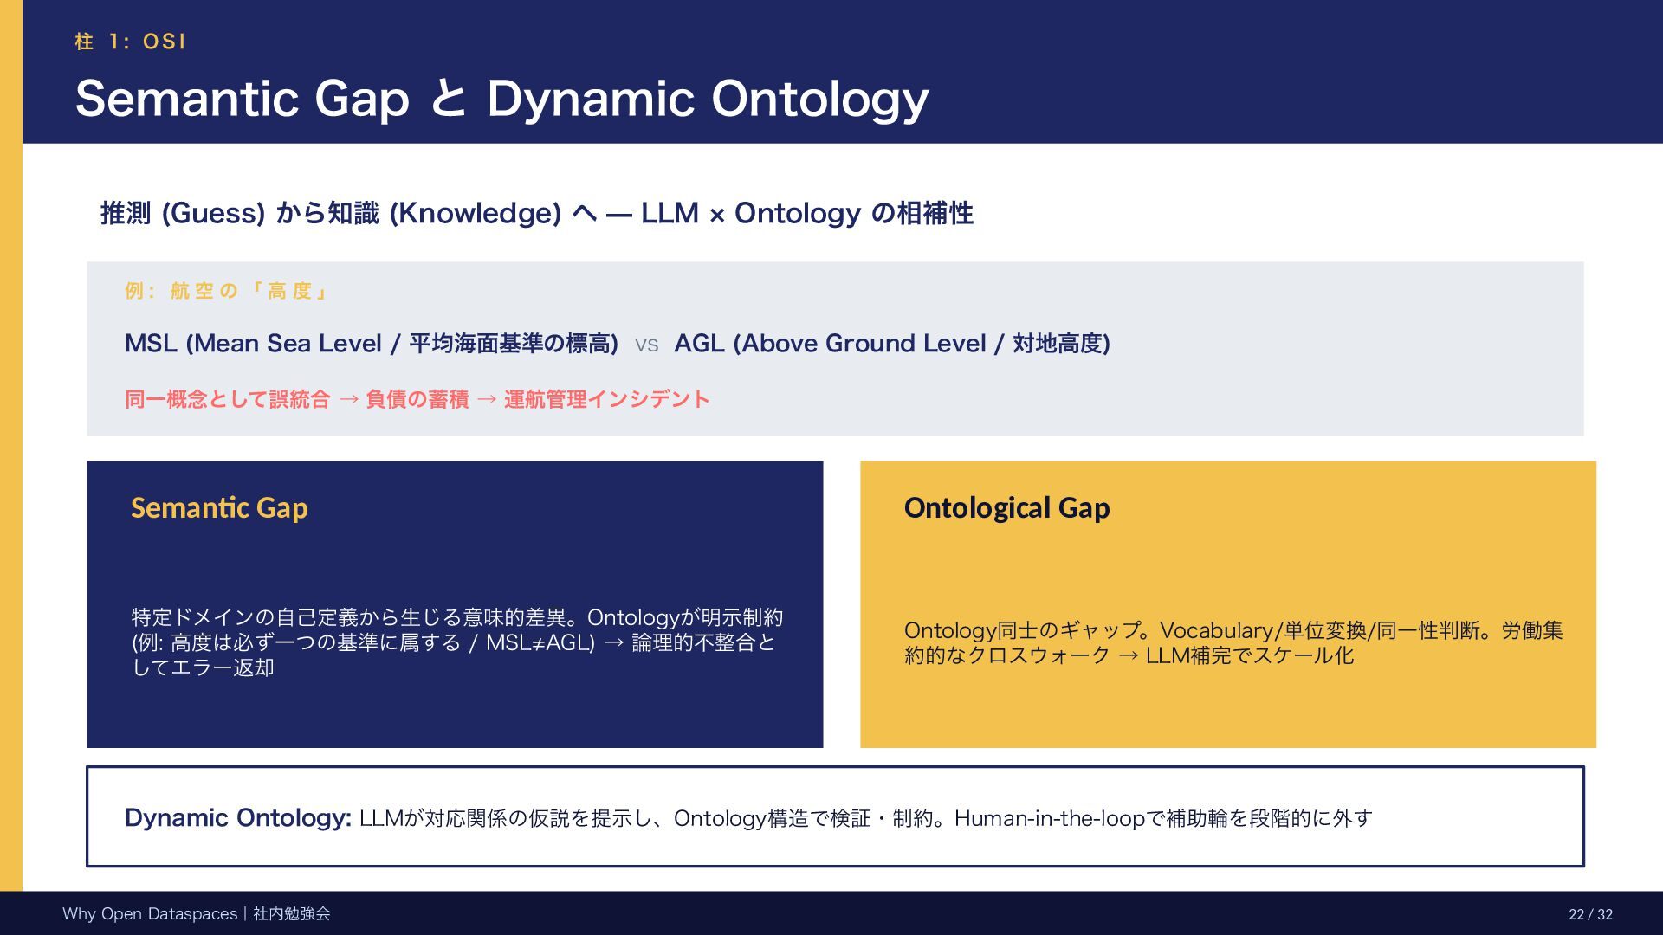Image resolution: width=1663 pixels, height=935 pixels.
Task: Click the '柱 1: OSI' section label
Action: 131,42
